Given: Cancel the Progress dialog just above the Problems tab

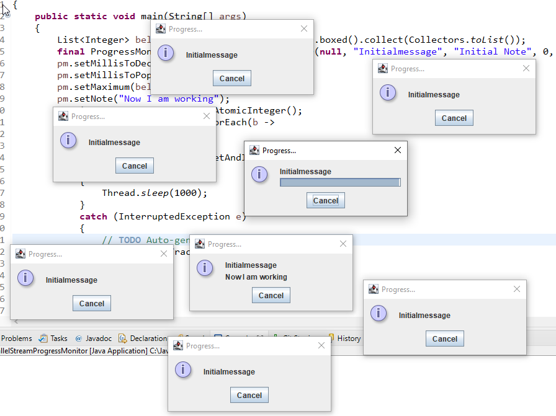Looking at the screenshot, I should [x=91, y=303].
